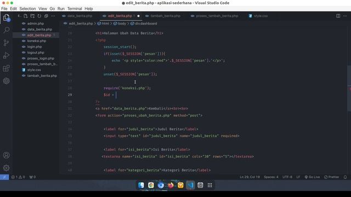
Task: Open editor more actions ellipsis
Action: [345, 16]
